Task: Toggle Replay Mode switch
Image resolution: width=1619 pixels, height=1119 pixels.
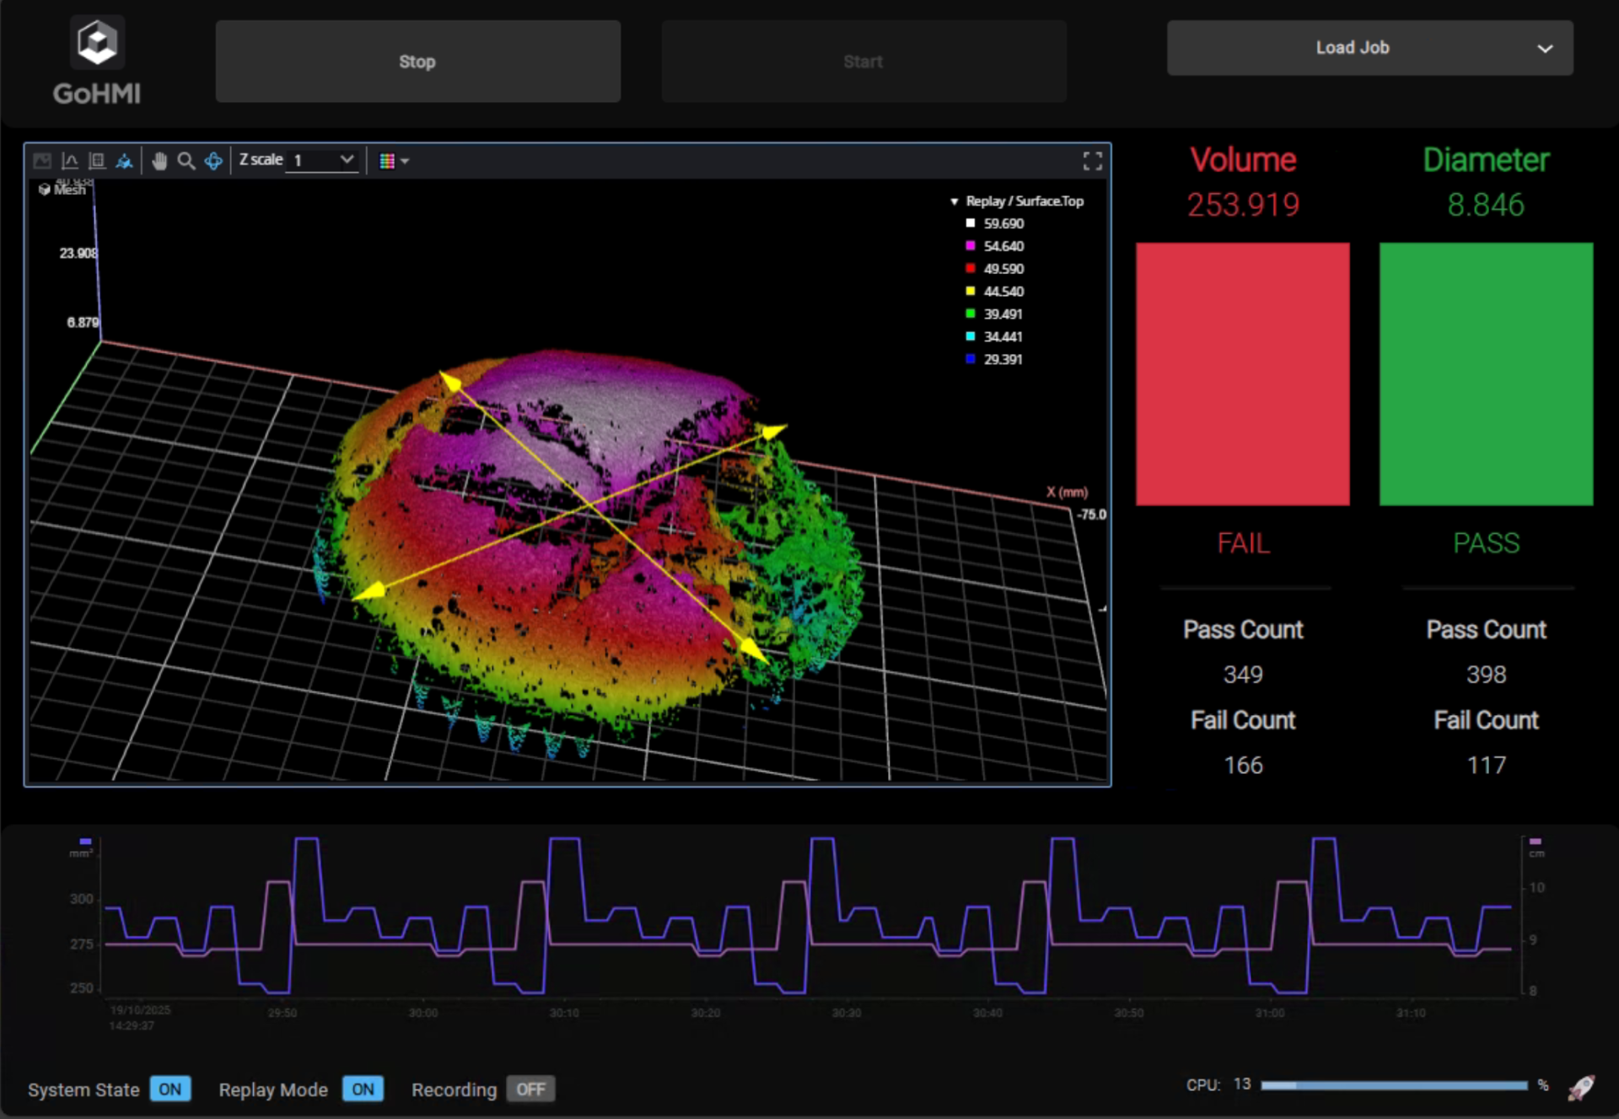Action: (363, 1089)
